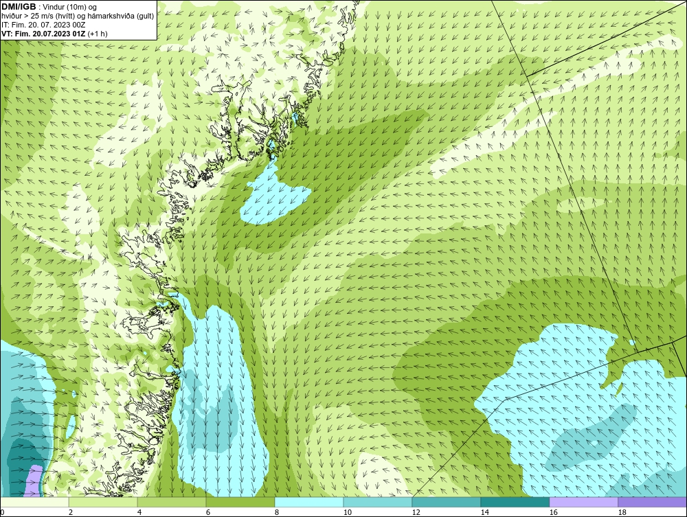Click the 4–6 m/s green legend swatch
The height and width of the screenshot is (517, 687).
(x=172, y=502)
